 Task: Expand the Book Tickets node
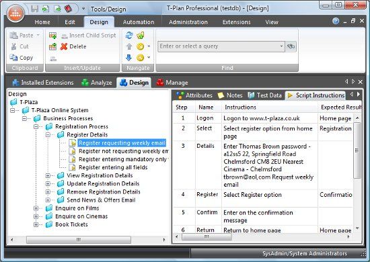(x=36, y=224)
